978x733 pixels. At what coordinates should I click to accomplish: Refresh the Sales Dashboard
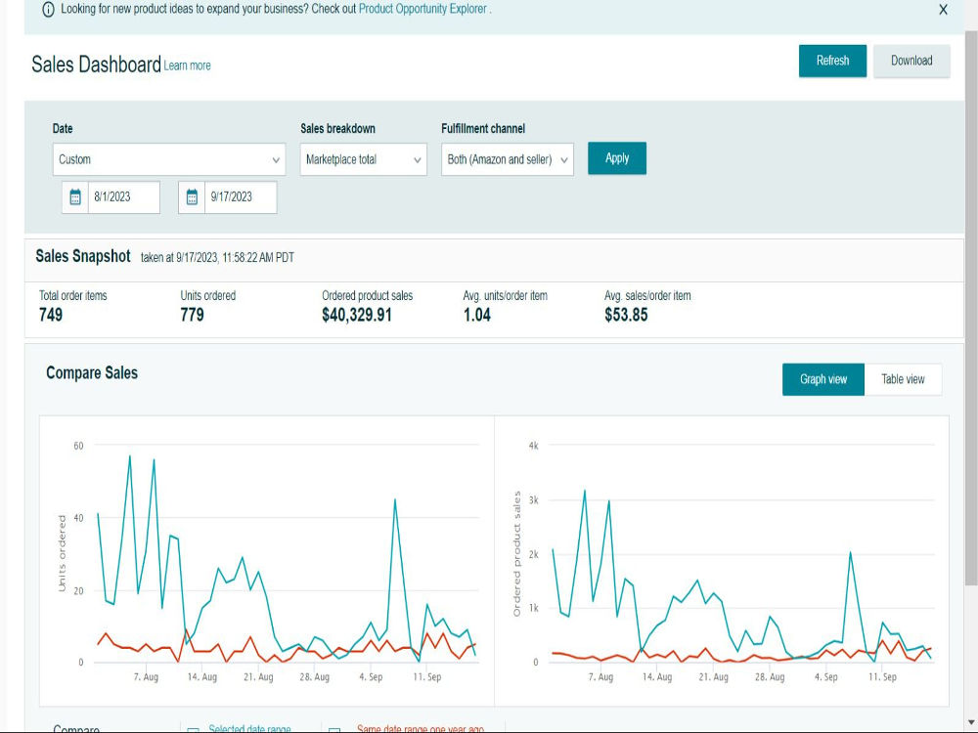click(832, 61)
